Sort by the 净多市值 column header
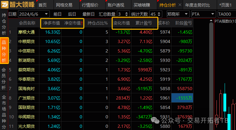Screen dimensions: 236x130 [x=52, y=23]
